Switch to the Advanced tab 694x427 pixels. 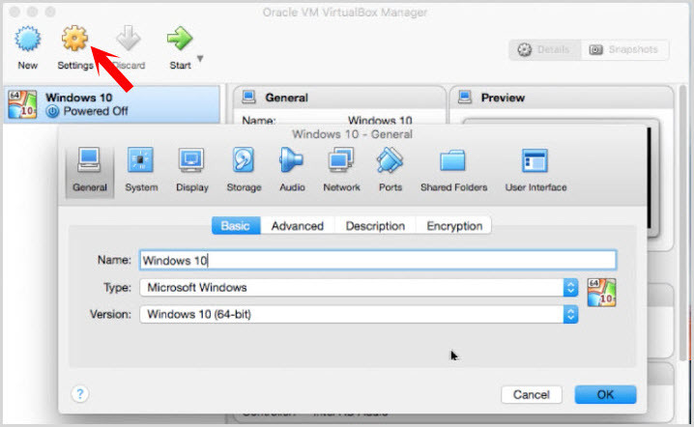(x=298, y=226)
